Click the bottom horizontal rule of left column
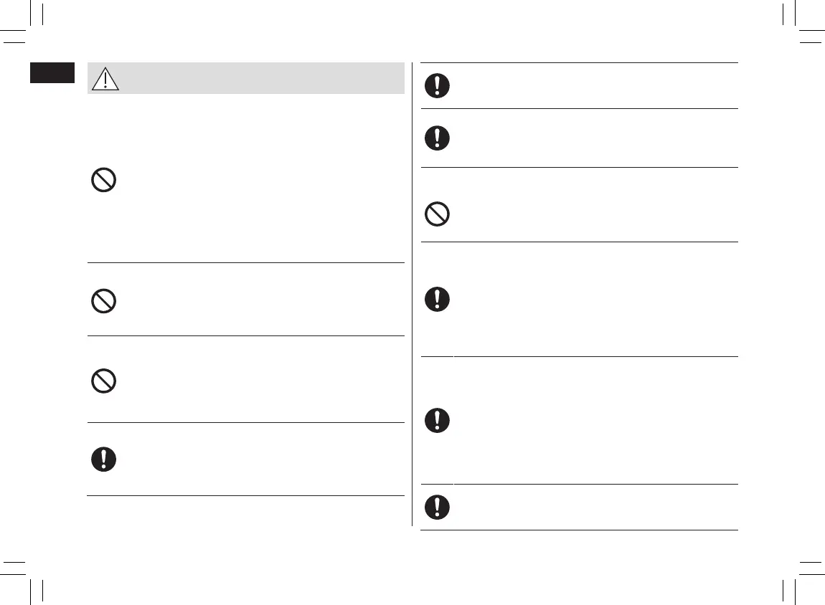The width and height of the screenshot is (825, 605). 245,495
